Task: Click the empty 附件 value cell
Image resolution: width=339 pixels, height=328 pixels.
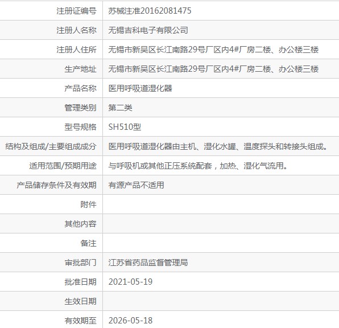Action: point(221,204)
